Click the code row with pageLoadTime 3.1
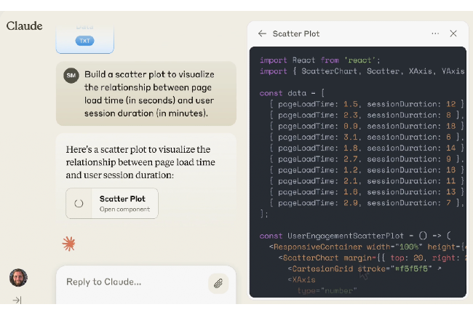Image resolution: width=473 pixels, height=315 pixels. (x=362, y=137)
